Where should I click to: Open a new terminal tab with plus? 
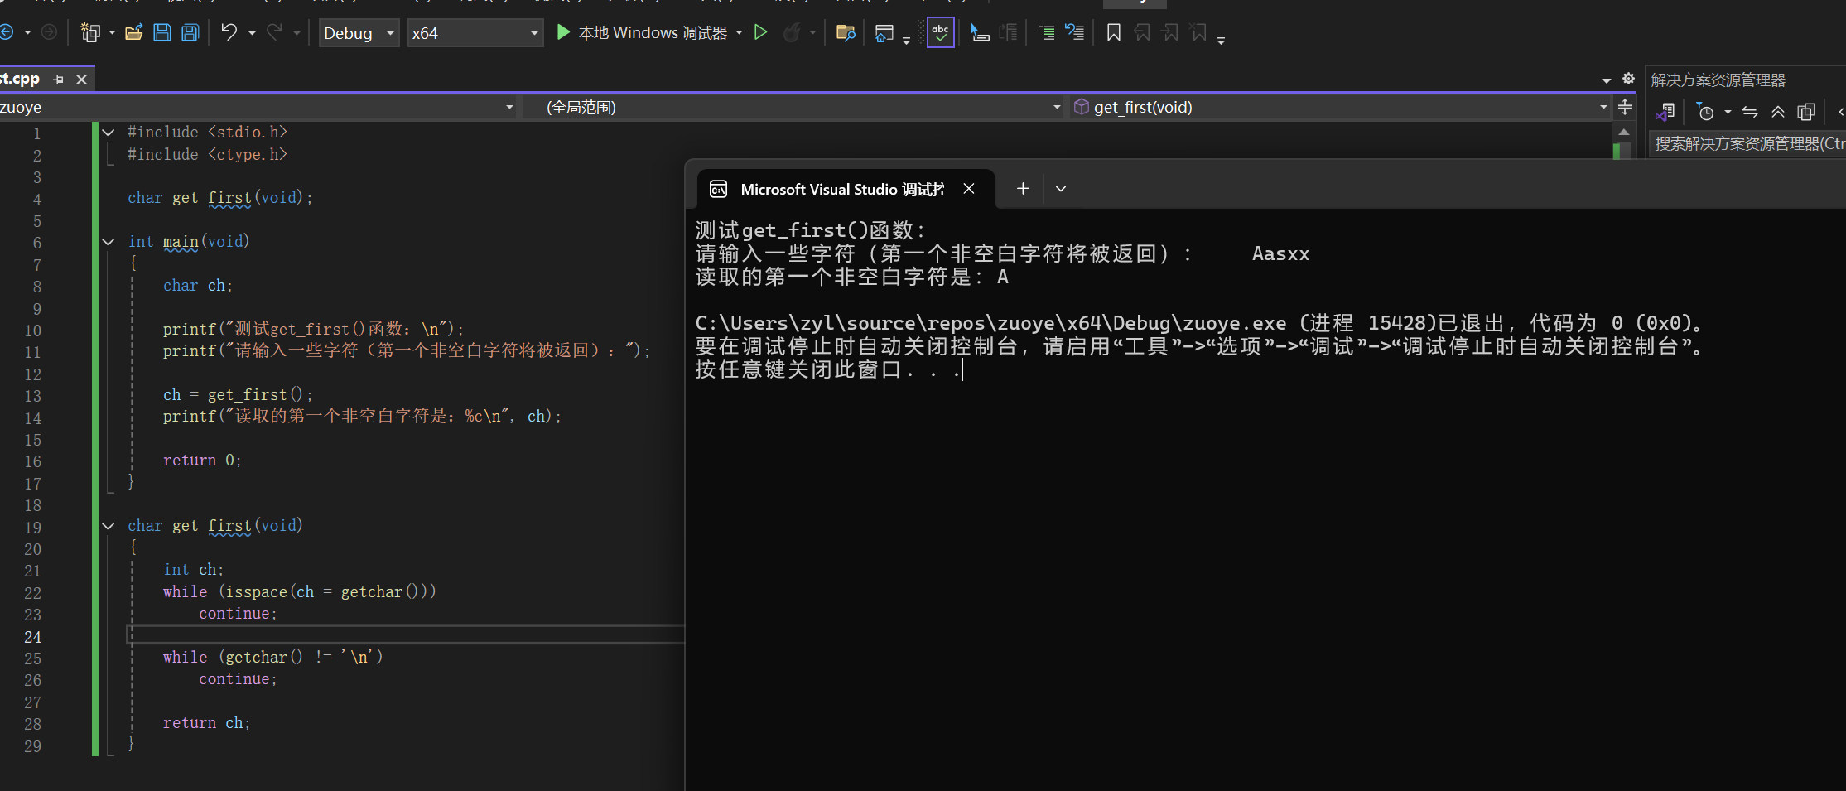pyautogui.click(x=1023, y=189)
